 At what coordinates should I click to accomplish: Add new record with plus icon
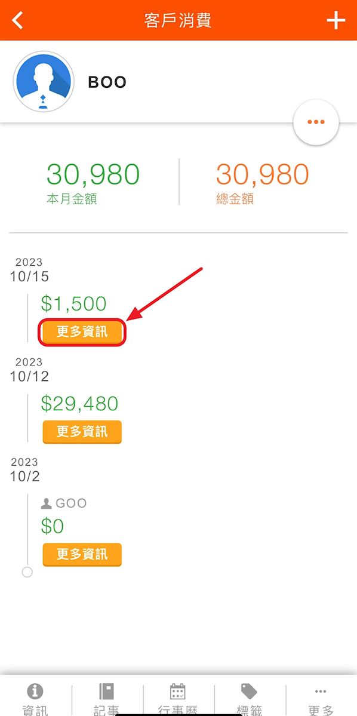coord(336,20)
